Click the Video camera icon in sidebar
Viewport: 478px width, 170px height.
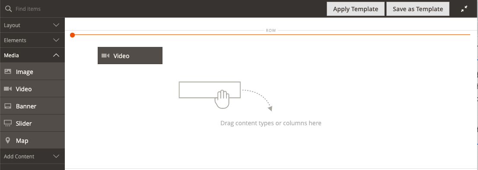[8, 89]
